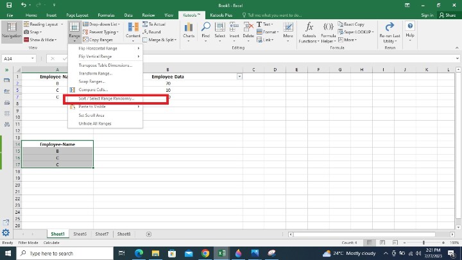Choose Set Scroll Area menu item
This screenshot has height=260, width=462.
(x=105, y=116)
